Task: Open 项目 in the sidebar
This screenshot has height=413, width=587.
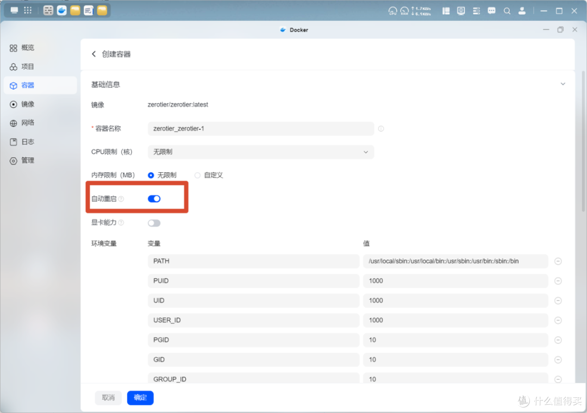Action: 40,67
